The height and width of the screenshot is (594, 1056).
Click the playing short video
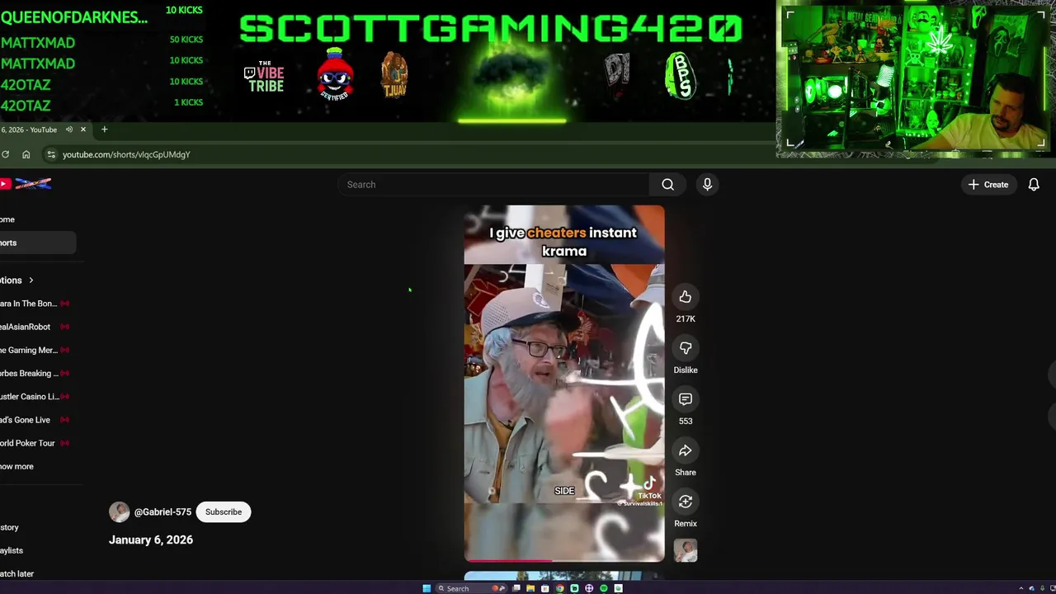tap(564, 384)
